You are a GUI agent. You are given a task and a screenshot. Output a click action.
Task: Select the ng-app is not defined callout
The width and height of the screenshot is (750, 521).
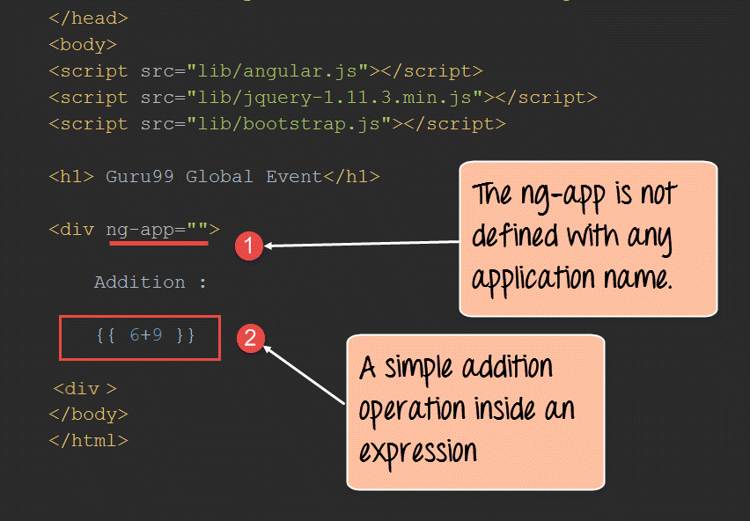coord(588,238)
